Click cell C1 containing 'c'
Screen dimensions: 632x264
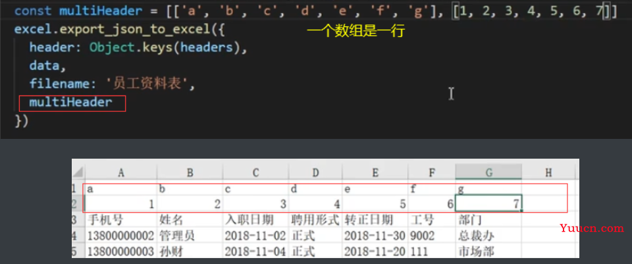[x=255, y=188]
